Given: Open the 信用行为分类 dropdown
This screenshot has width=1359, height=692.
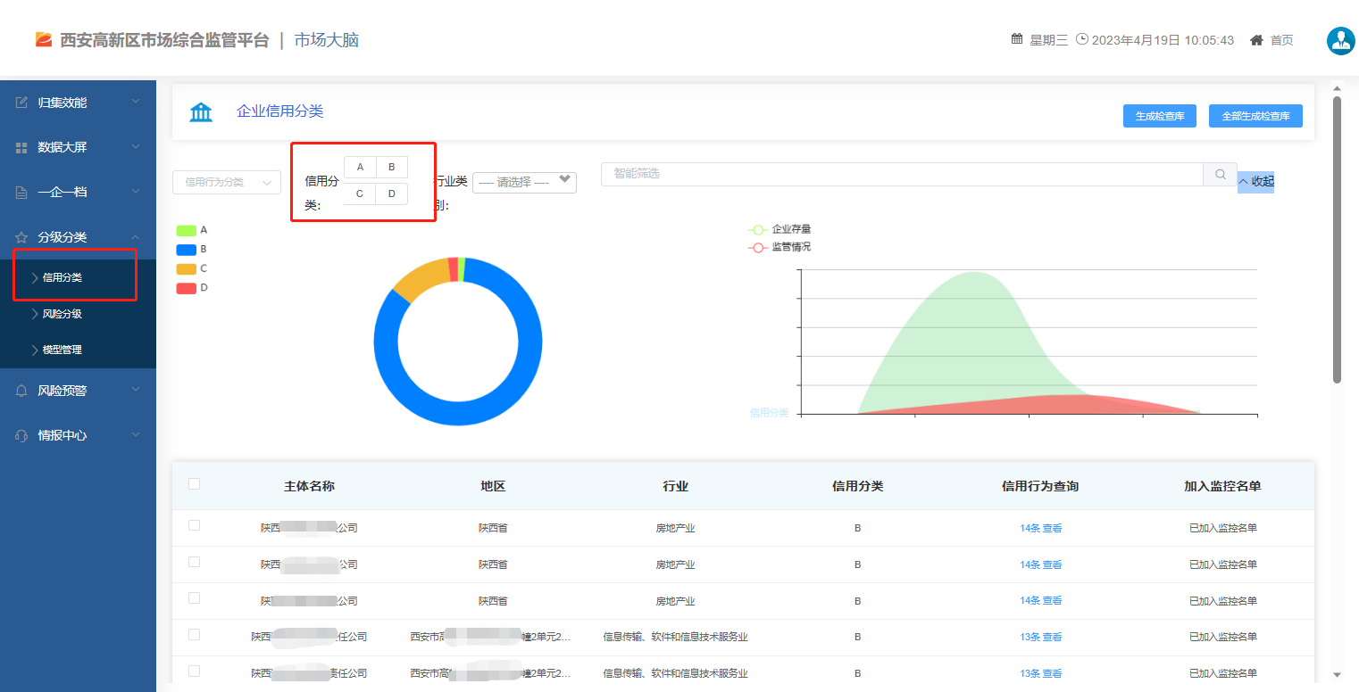Looking at the screenshot, I should click(x=227, y=182).
